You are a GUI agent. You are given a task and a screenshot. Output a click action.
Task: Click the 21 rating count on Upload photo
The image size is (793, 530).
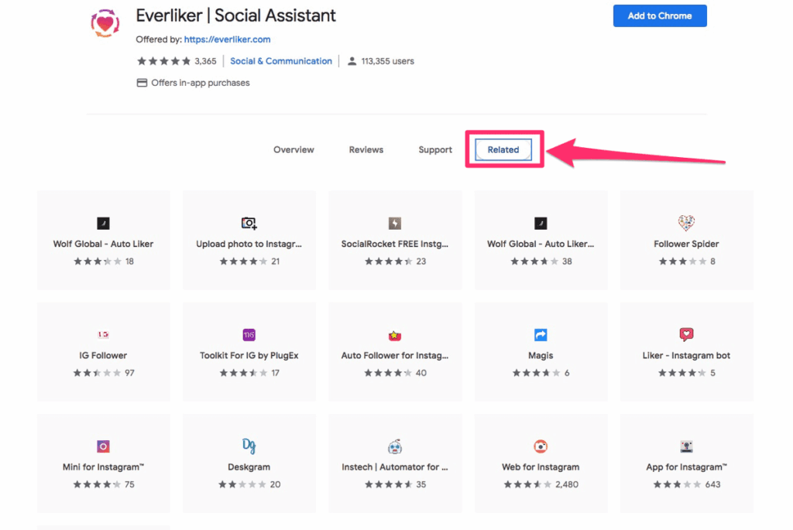coord(275,262)
